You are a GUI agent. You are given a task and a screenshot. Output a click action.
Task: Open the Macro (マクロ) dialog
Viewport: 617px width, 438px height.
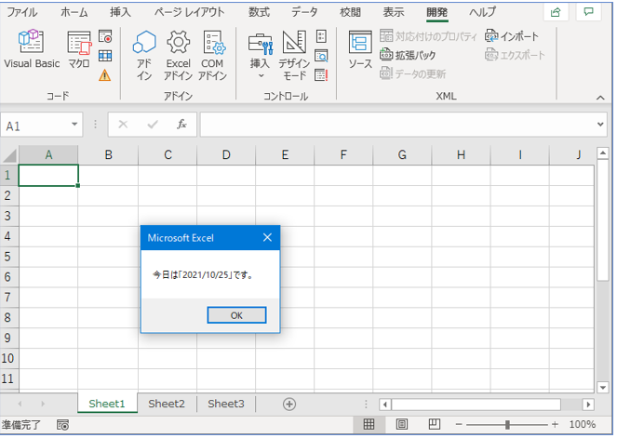79,49
